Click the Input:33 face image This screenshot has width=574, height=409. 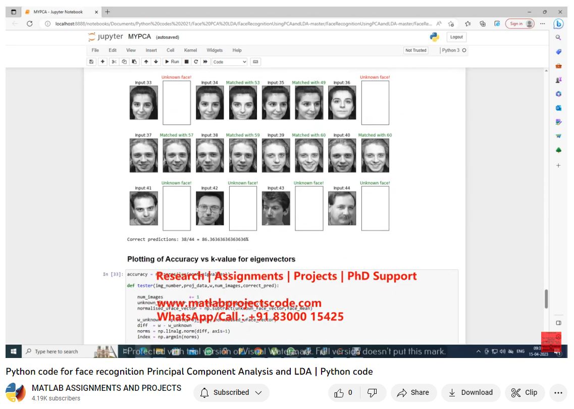pos(143,103)
